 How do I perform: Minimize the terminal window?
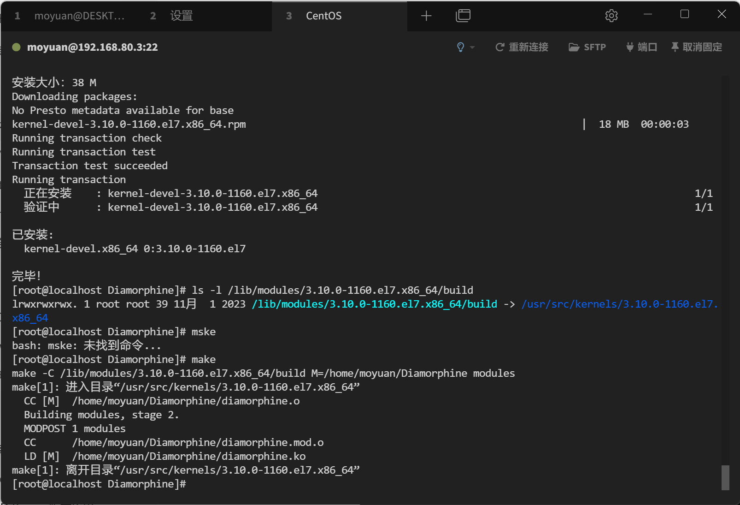pos(648,14)
